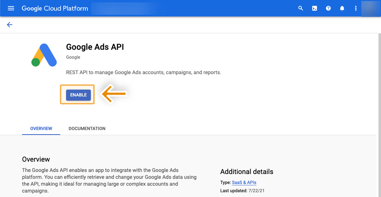The image size is (381, 197).
Task: Open the help question mark icon
Action: pos(328,8)
